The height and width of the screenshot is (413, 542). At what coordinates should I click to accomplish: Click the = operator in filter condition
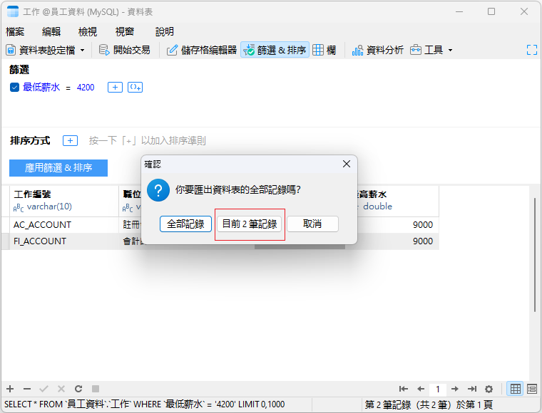tap(68, 87)
